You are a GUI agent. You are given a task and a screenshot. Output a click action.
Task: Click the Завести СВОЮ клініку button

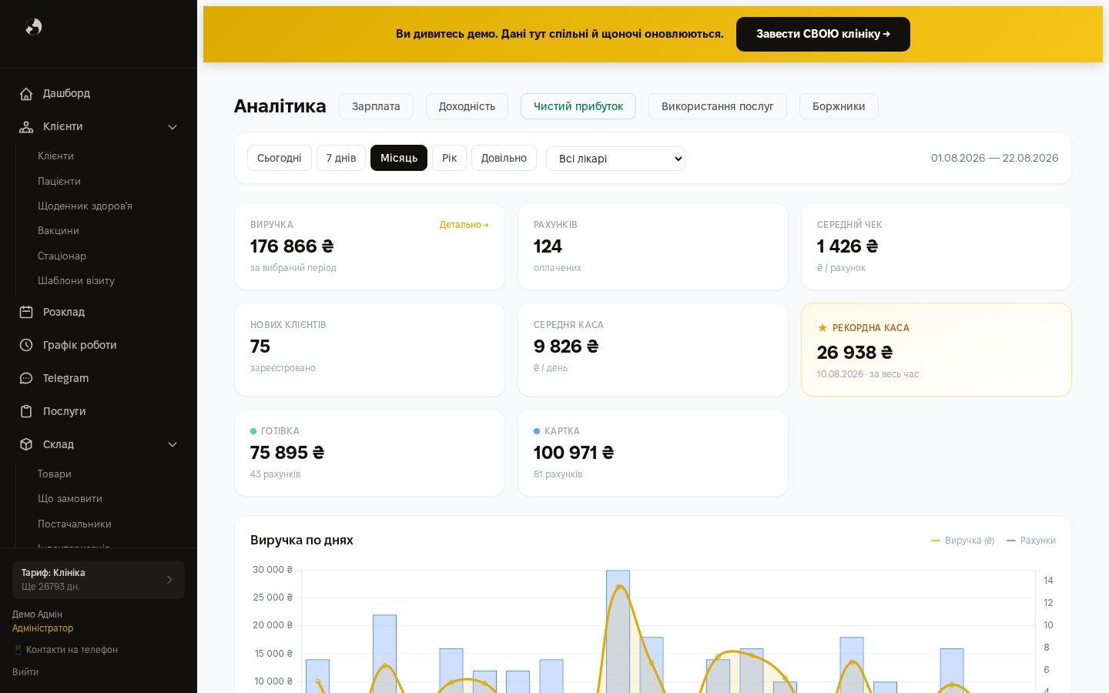pyautogui.click(x=823, y=34)
